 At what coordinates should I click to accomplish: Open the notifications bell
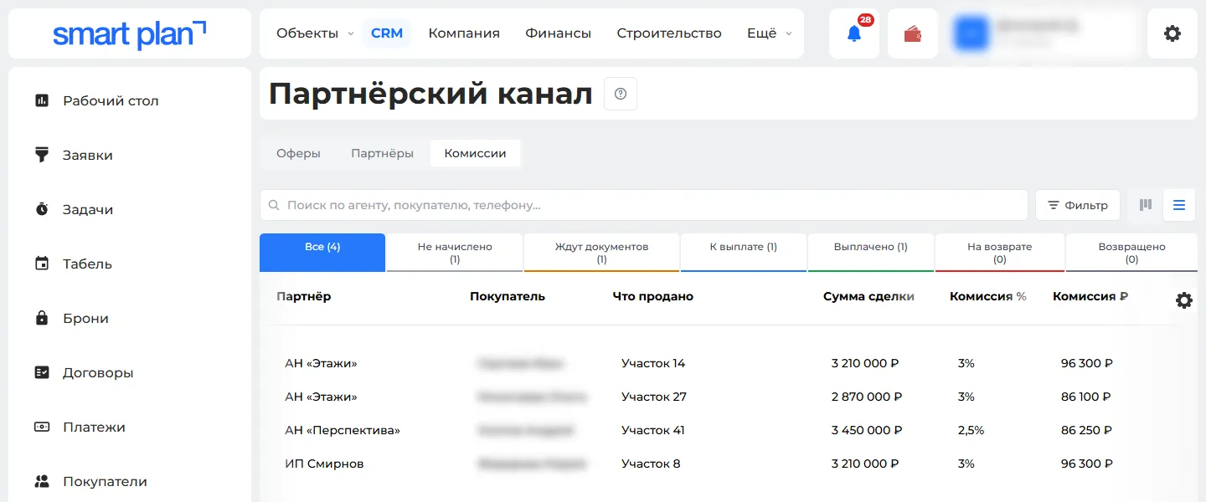(854, 33)
